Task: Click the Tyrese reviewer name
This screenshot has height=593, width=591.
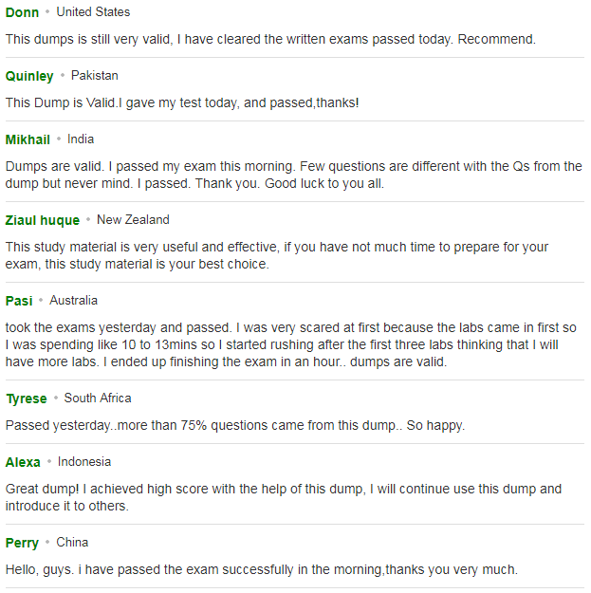Action: (27, 398)
